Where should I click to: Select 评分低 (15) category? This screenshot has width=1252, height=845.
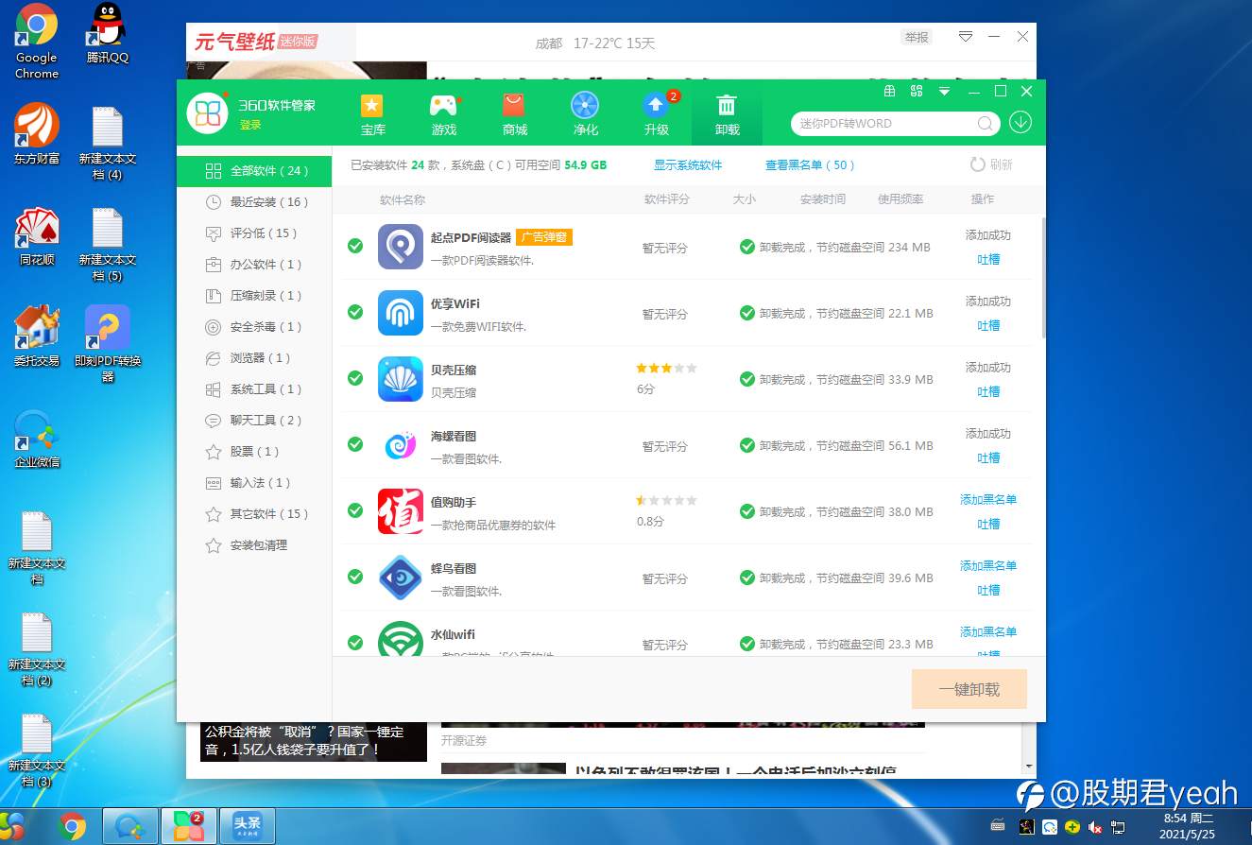[254, 233]
